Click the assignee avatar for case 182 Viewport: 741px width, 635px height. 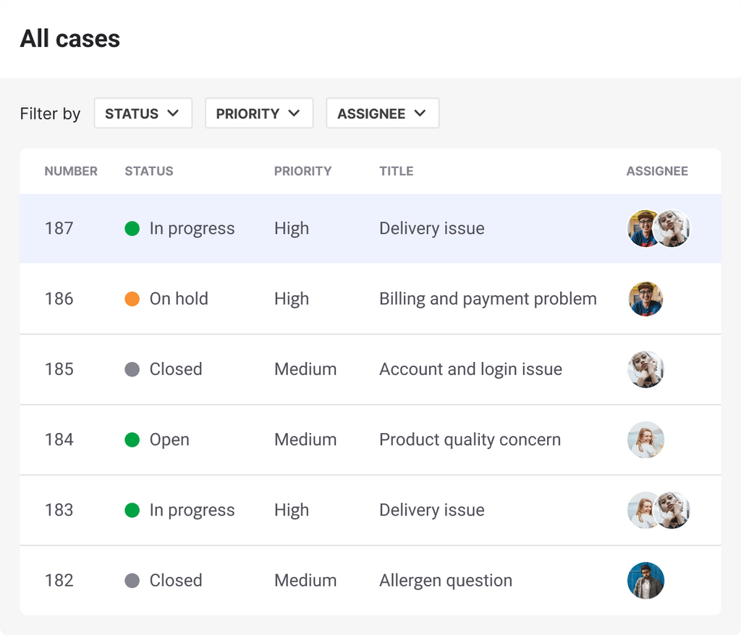645,581
